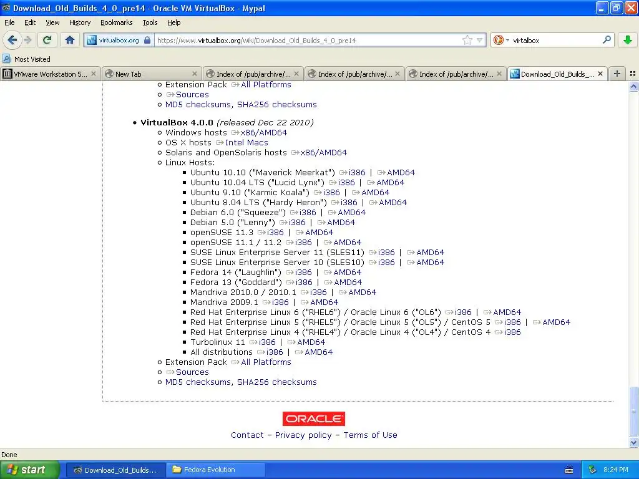The width and height of the screenshot is (639, 479).
Task: Download Ubuntu 10.10 Maverick Meerkat i386
Action: (357, 172)
